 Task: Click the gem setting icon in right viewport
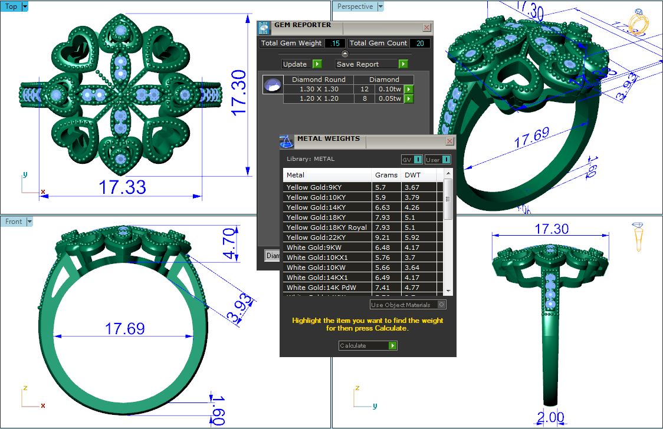[638, 236]
